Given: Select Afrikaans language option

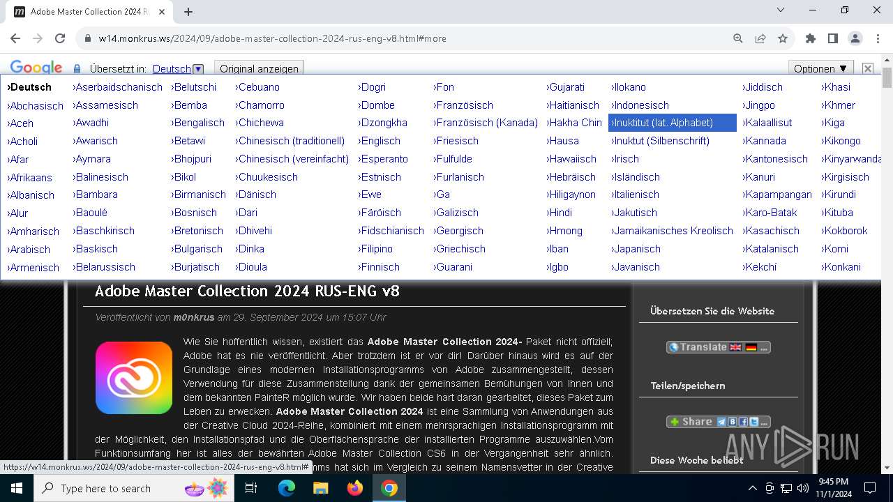Looking at the screenshot, I should [29, 178].
